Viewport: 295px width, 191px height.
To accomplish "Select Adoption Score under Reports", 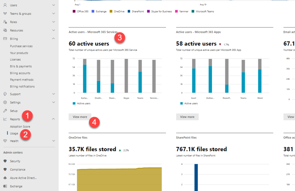I will [x=20, y=126].
